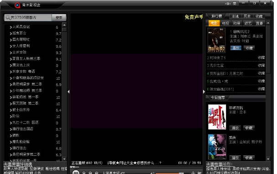Select the 直播 category tab
277x174 pixels.
point(259,23)
